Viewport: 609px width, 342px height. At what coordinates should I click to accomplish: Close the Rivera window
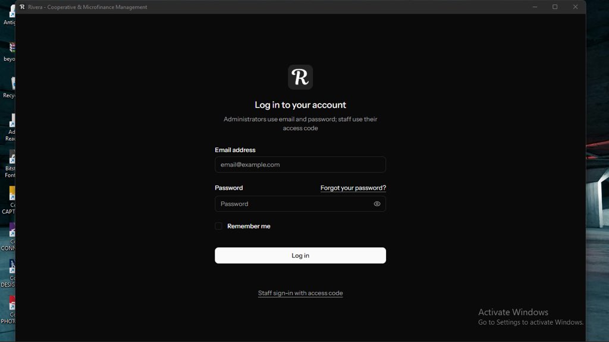coord(575,7)
